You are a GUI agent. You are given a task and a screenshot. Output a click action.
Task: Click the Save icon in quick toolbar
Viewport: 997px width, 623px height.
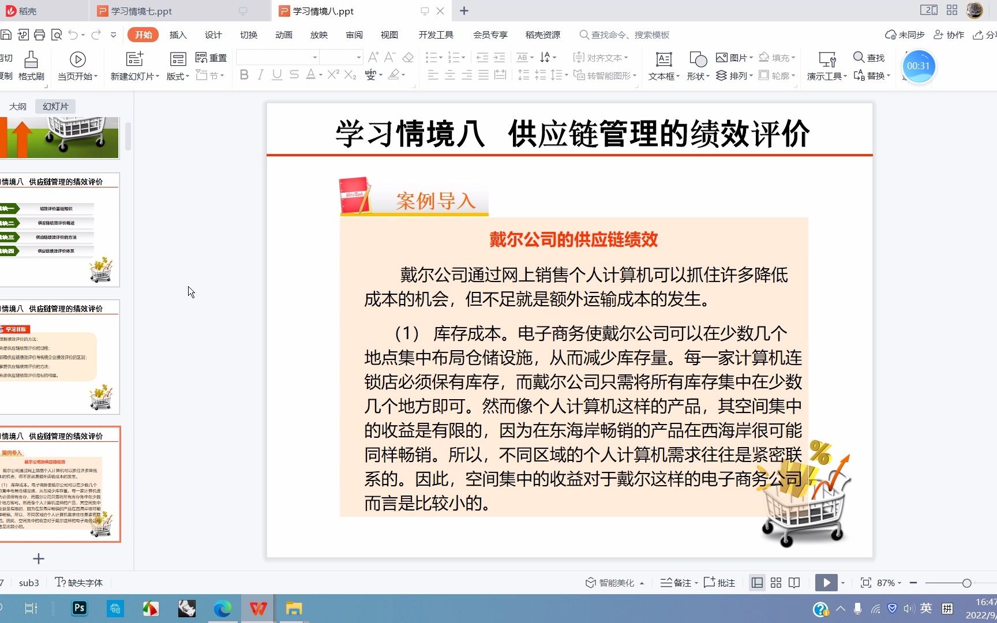(6, 35)
